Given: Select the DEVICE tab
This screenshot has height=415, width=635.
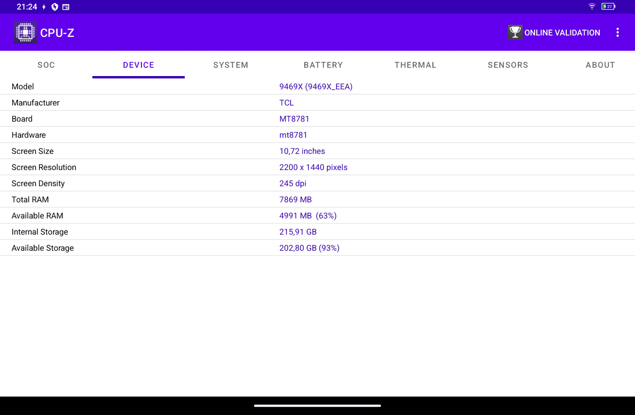Looking at the screenshot, I should pyautogui.click(x=139, y=65).
